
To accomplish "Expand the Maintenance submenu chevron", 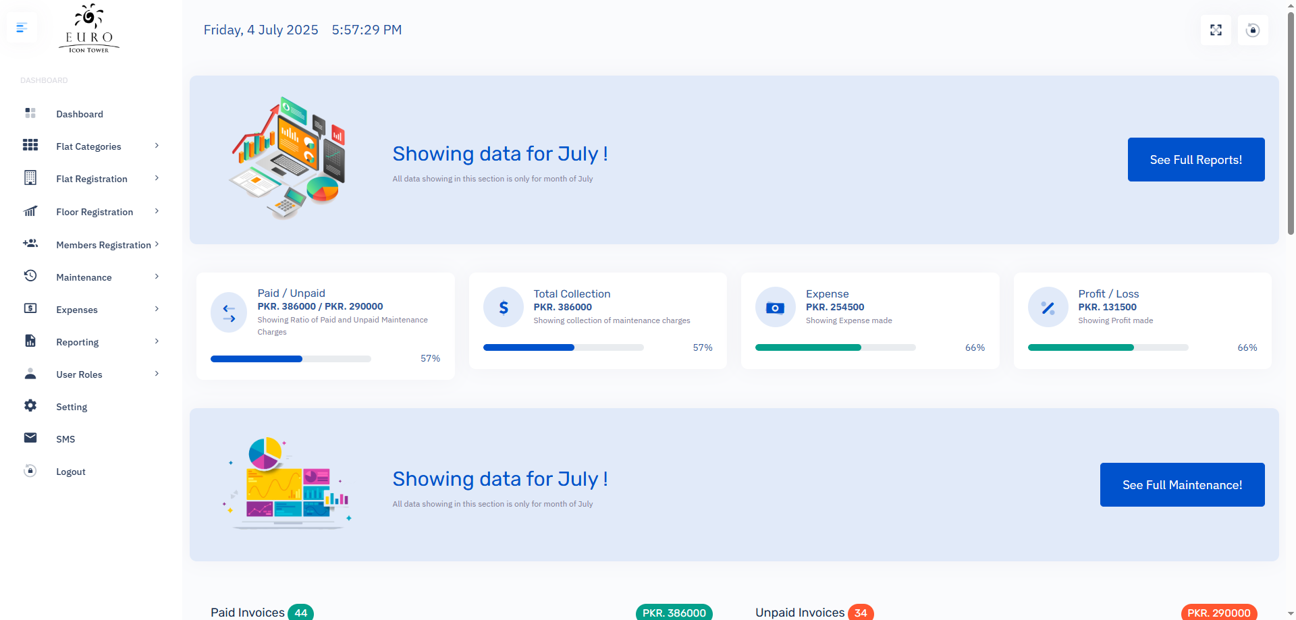I will pyautogui.click(x=157, y=277).
